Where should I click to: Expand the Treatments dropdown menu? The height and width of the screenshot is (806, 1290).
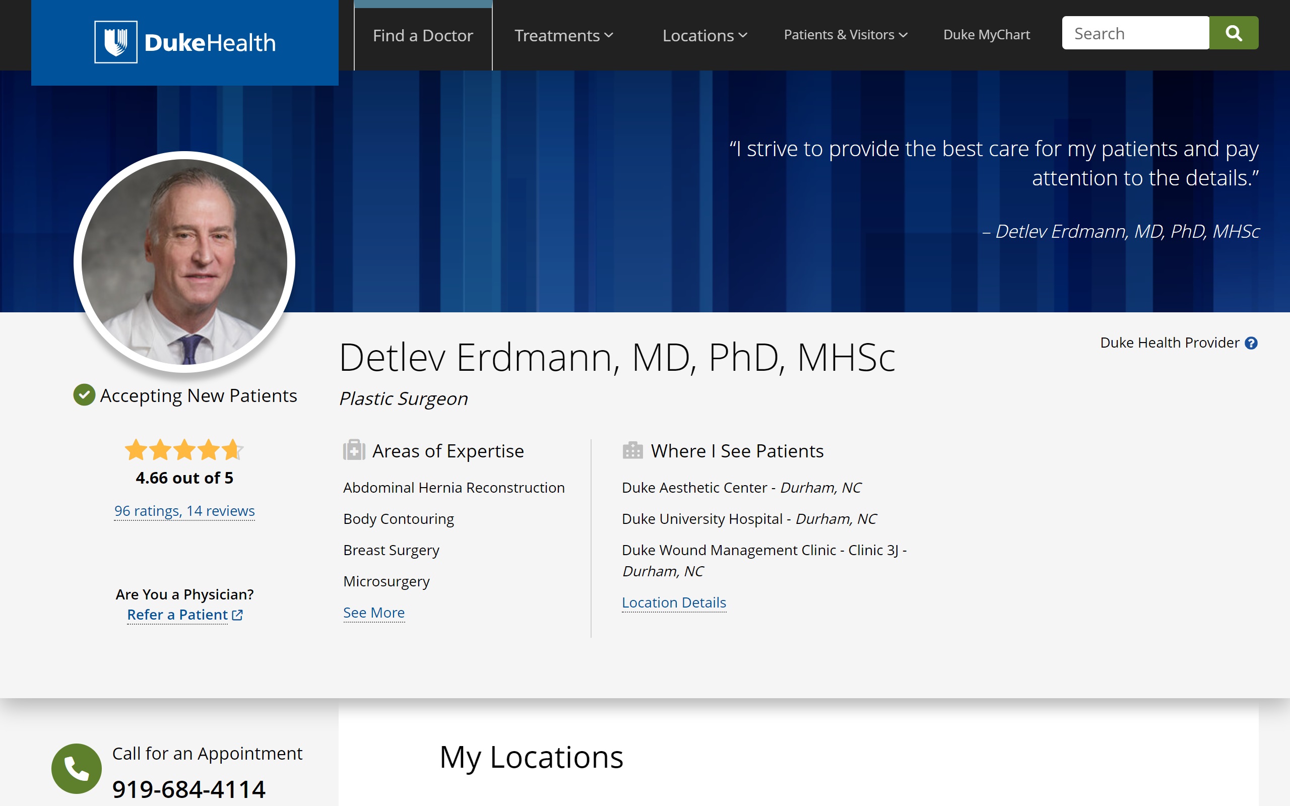click(x=563, y=35)
